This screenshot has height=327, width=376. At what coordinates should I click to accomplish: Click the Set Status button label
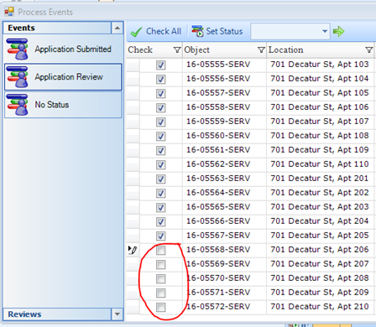click(x=224, y=31)
